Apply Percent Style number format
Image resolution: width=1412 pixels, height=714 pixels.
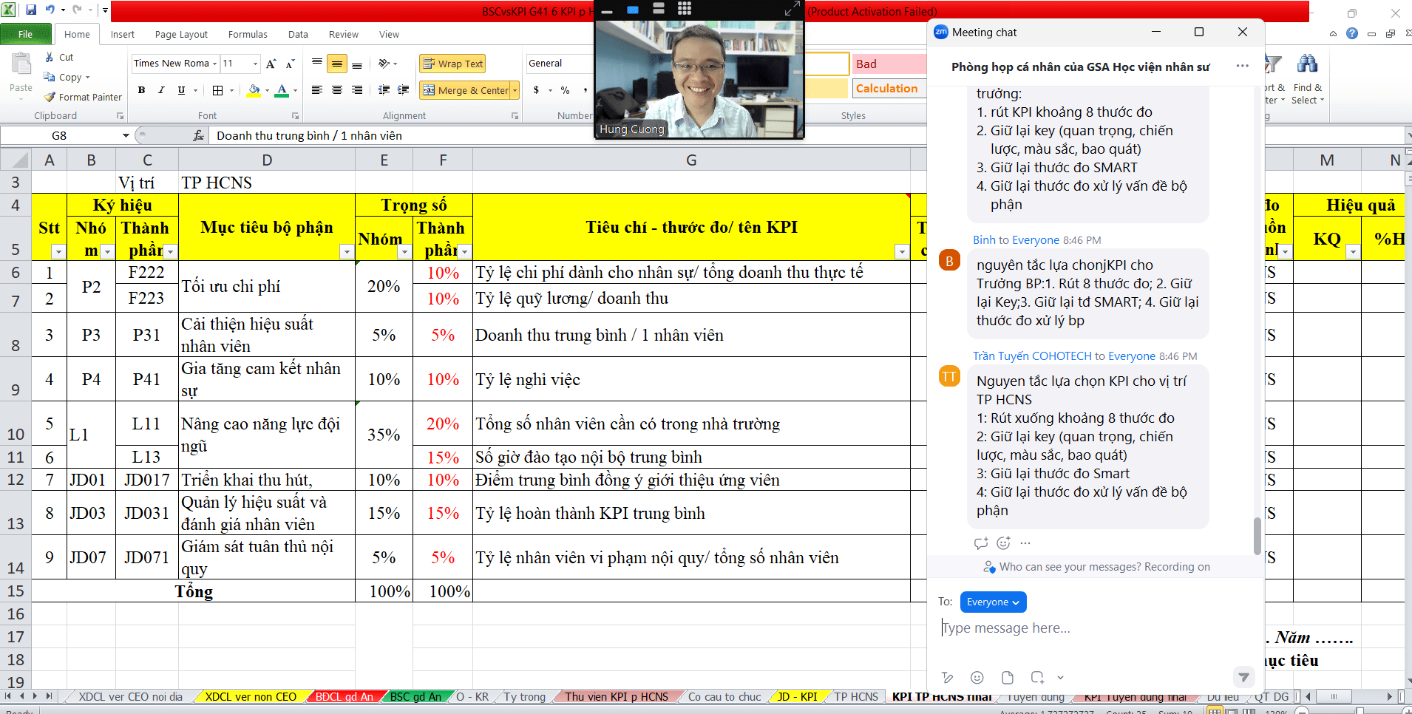click(x=565, y=90)
